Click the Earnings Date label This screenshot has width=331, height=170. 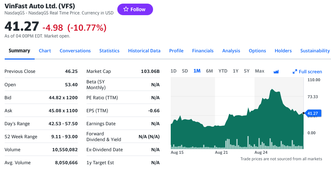101,123
